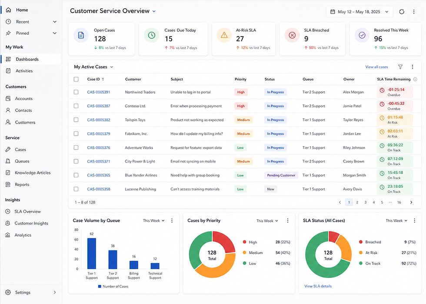Screen dimensions: 426x304
Task: Change SLA Status This Week dropdown
Action: 396,220
